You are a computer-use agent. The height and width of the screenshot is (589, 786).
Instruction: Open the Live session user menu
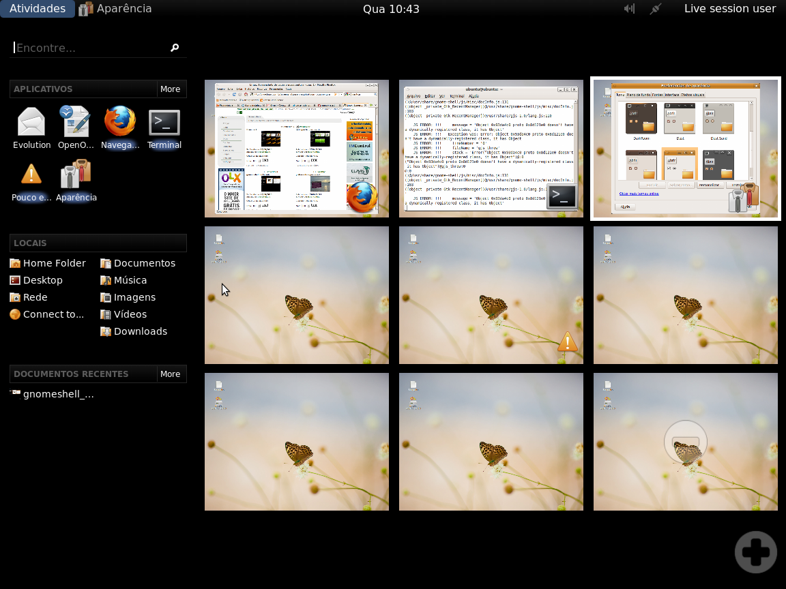tap(730, 8)
